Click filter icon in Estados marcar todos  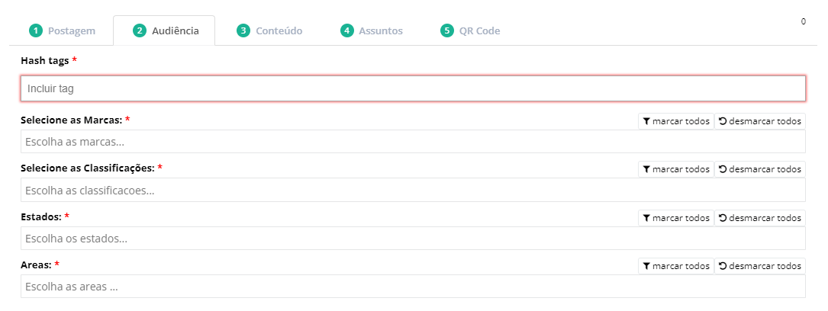click(x=646, y=218)
